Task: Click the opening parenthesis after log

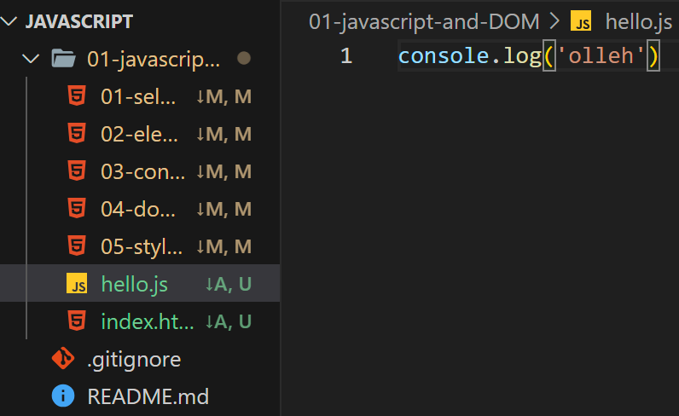Action: coord(549,56)
